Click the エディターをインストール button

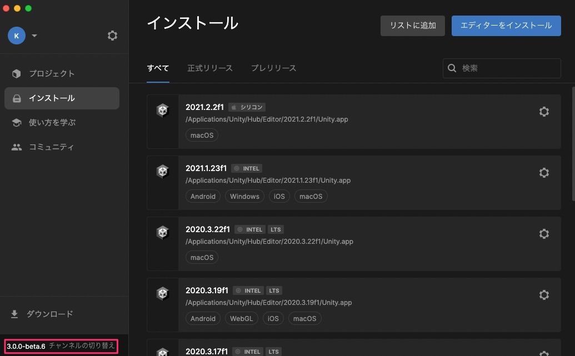(506, 25)
